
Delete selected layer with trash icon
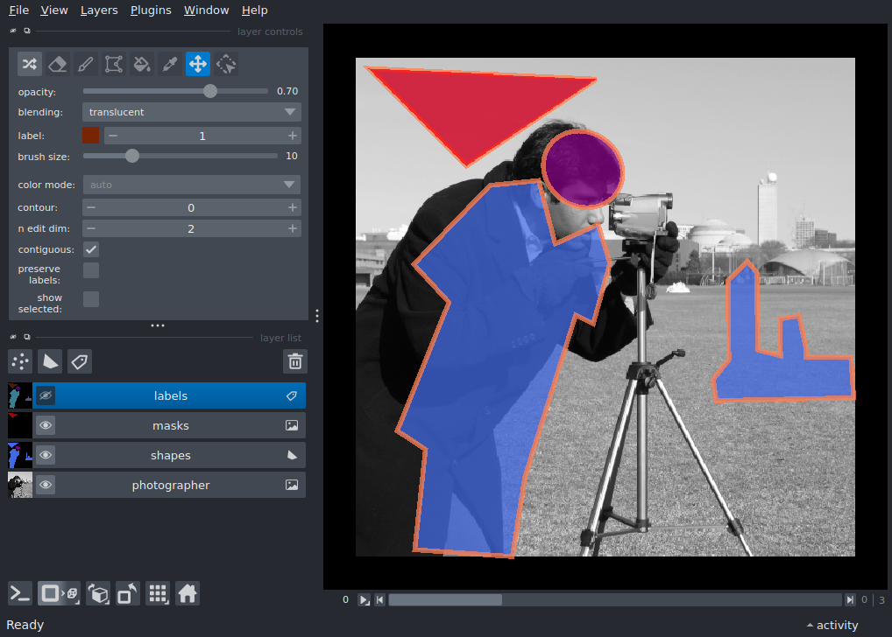[295, 361]
